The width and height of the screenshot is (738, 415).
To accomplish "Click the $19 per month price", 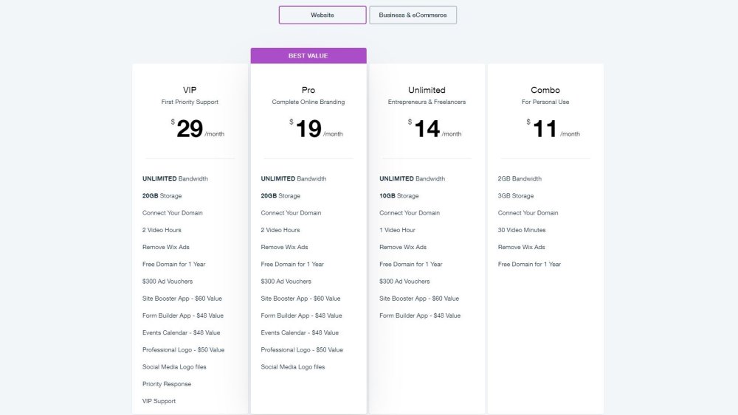I will [317, 129].
